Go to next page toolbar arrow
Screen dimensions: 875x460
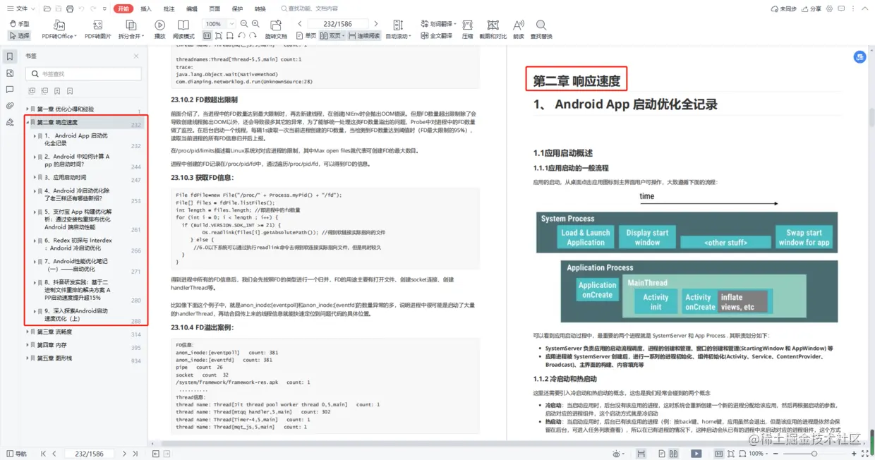coord(376,24)
